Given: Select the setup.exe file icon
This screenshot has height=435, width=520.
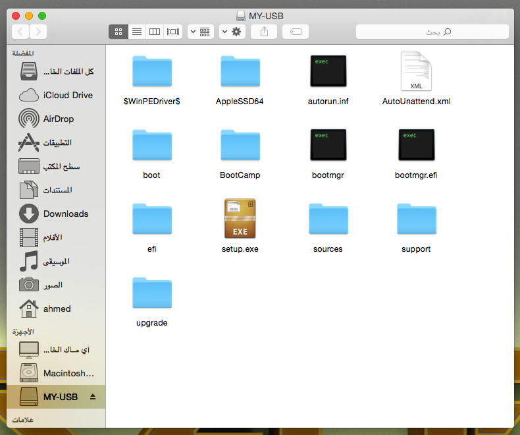Looking at the screenshot, I should (240, 218).
